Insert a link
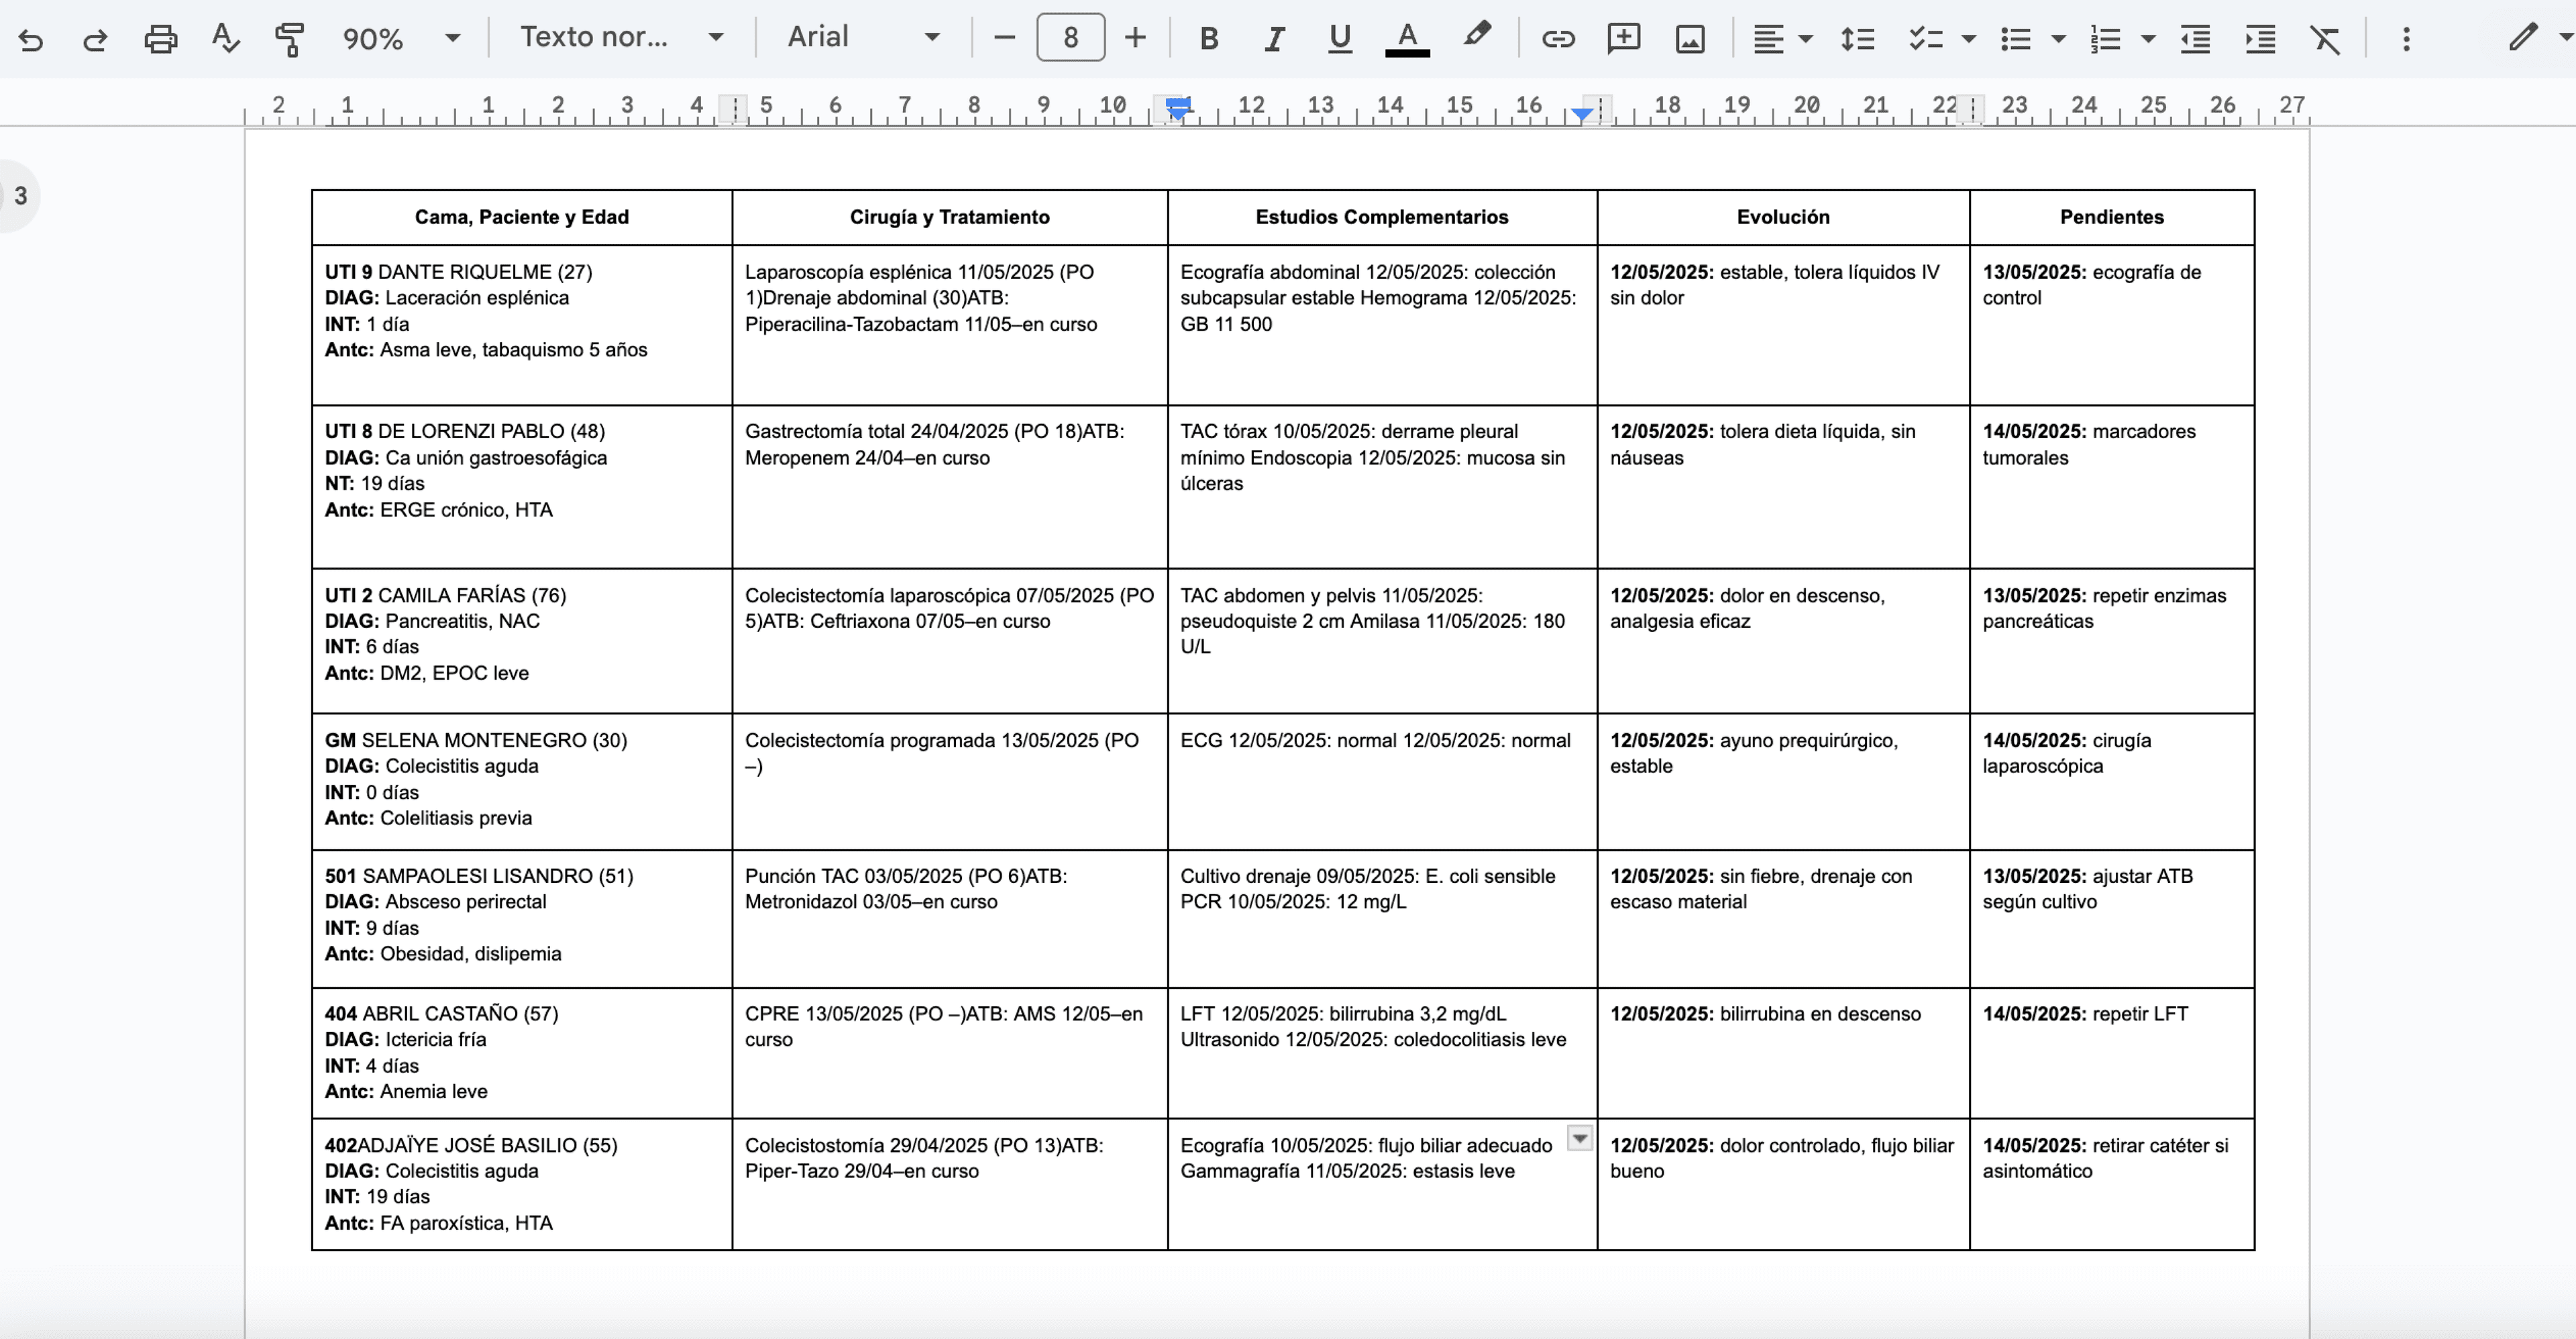The height and width of the screenshot is (1339, 2576). tap(1557, 39)
